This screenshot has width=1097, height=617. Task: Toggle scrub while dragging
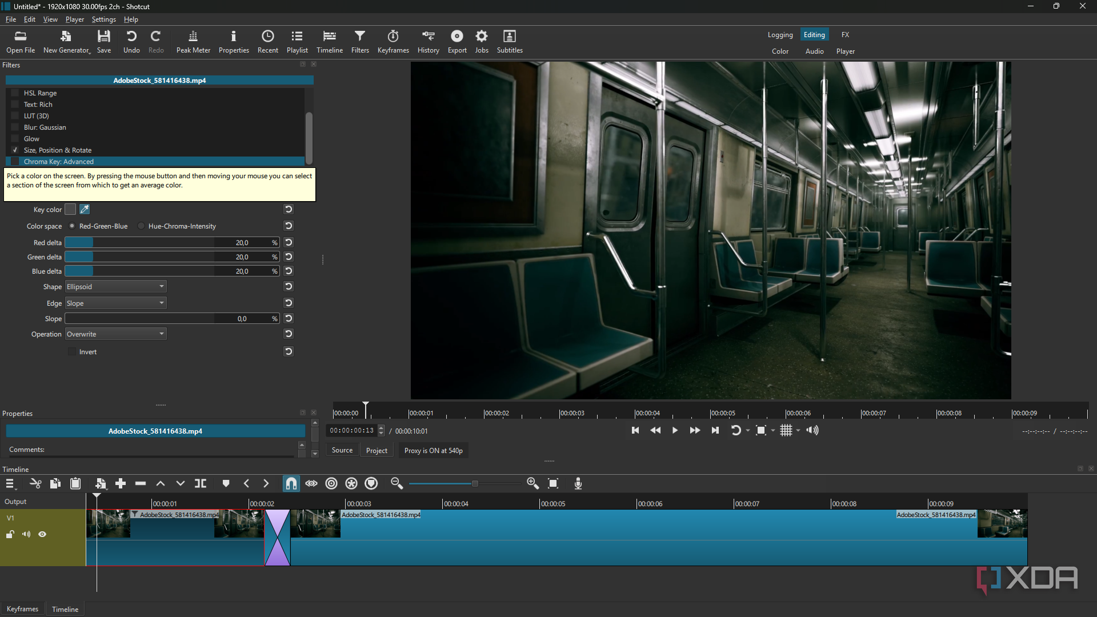pyautogui.click(x=311, y=484)
